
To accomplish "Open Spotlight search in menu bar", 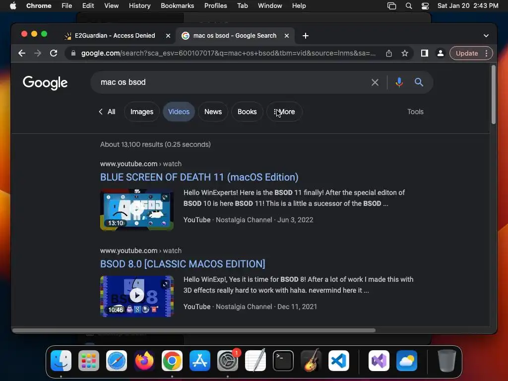I will tap(409, 6).
